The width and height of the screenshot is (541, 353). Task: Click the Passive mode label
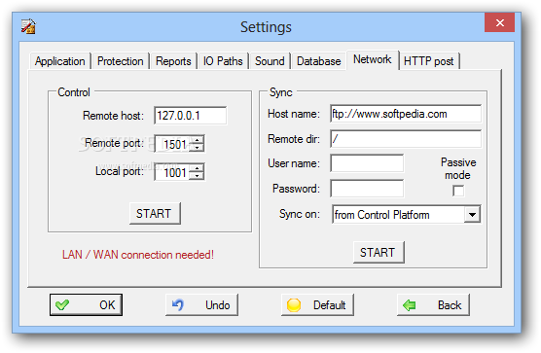(458, 168)
